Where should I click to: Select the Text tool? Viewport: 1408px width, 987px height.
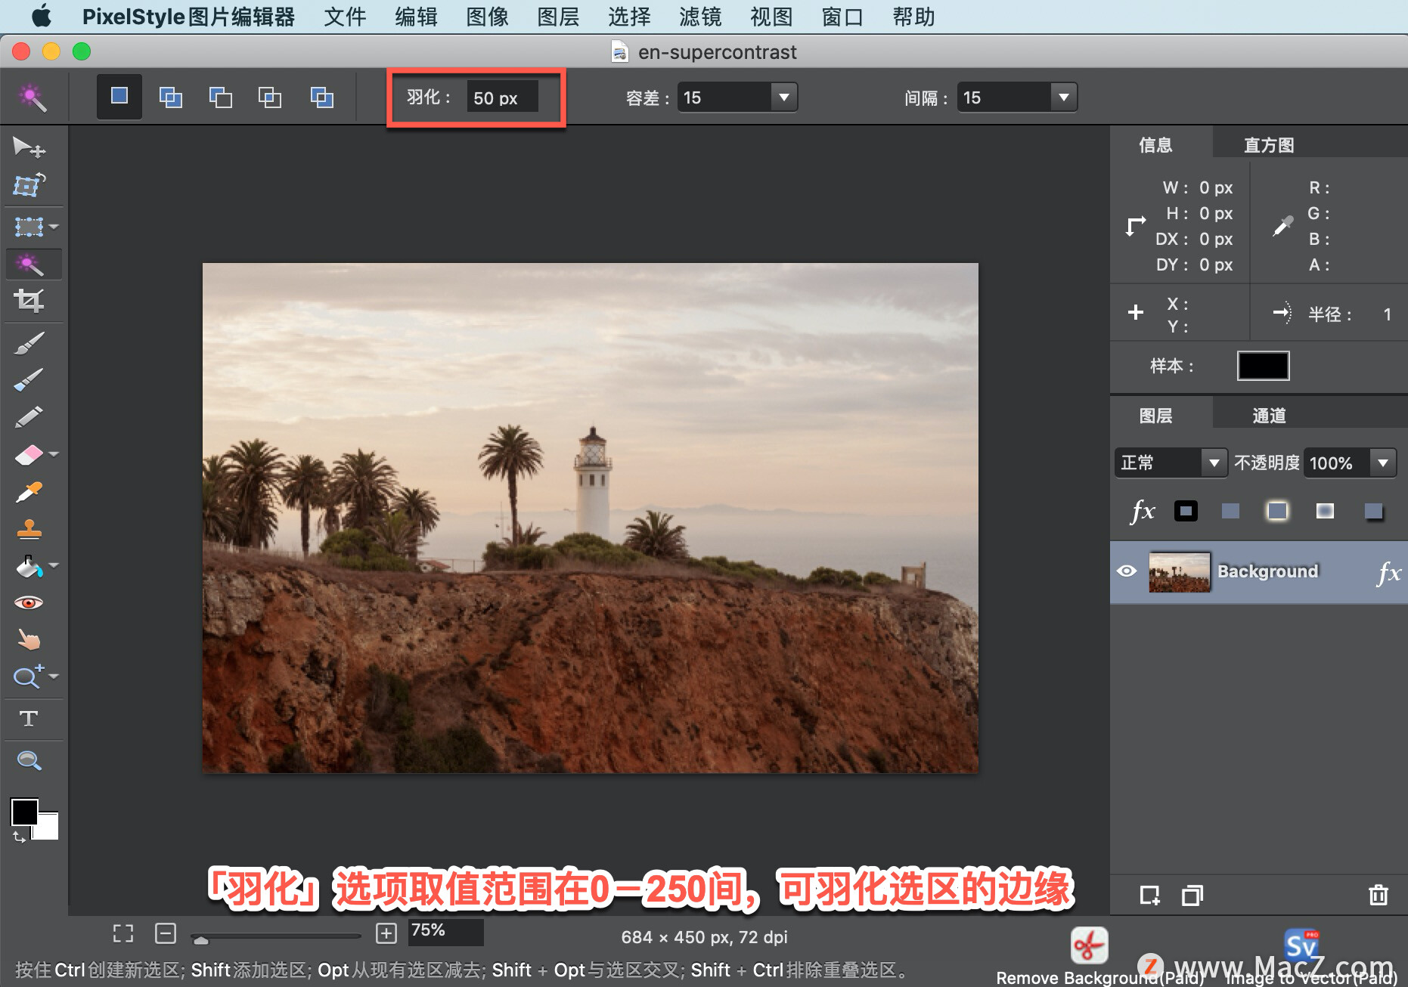(30, 718)
